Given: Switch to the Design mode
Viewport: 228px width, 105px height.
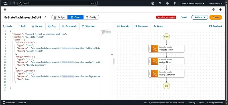Looking at the screenshot, I should point(60,17).
